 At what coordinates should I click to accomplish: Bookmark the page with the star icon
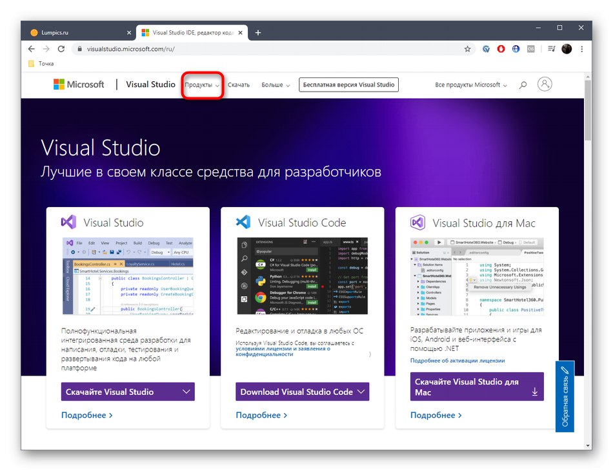(467, 49)
